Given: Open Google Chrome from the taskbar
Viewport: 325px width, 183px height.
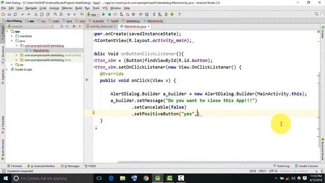Looking at the screenshot, I should tap(146, 178).
